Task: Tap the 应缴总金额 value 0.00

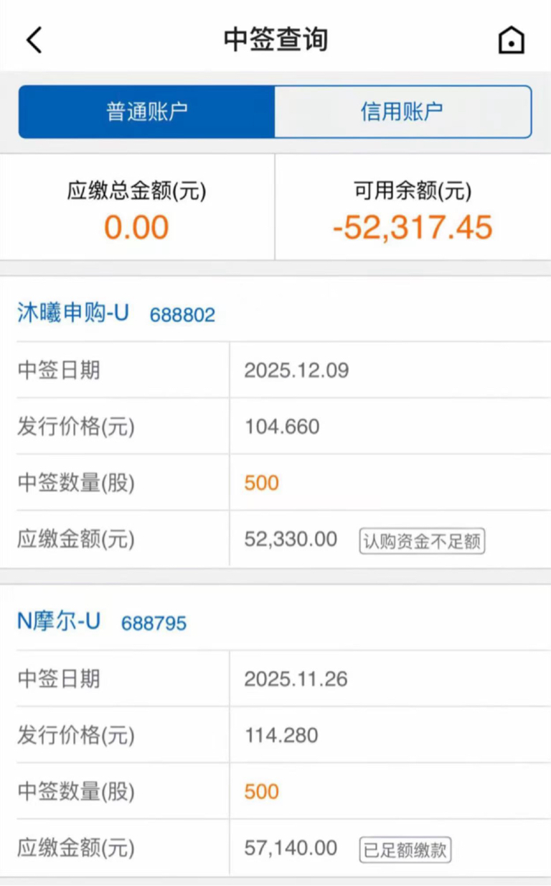Action: [x=136, y=228]
